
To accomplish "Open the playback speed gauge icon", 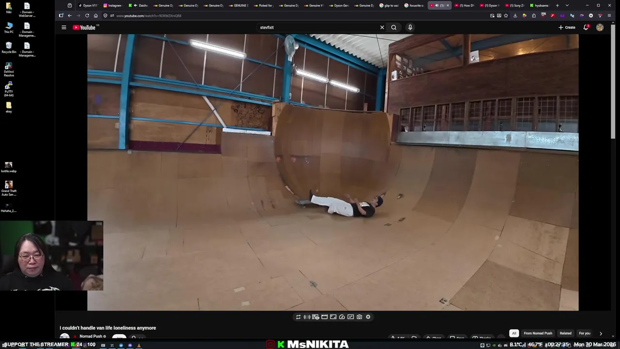I will pyautogui.click(x=342, y=317).
